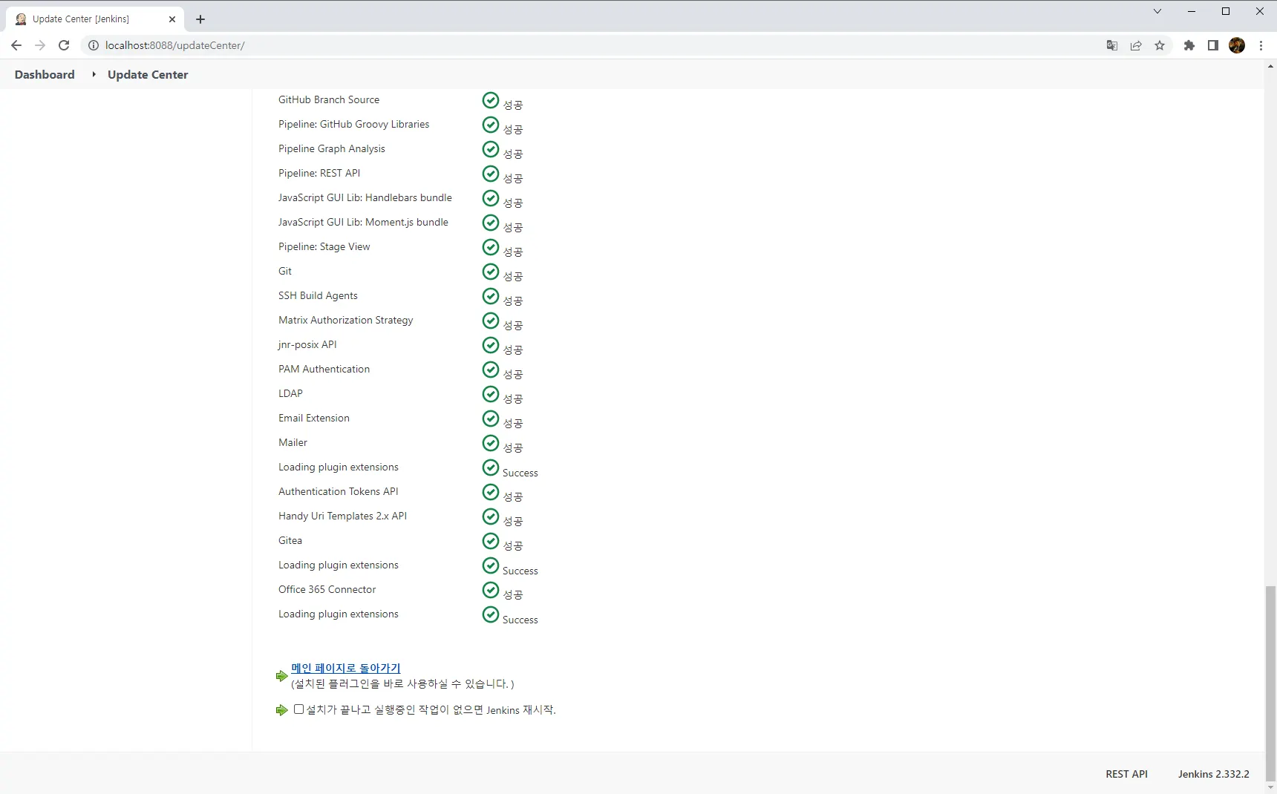Image resolution: width=1277 pixels, height=794 pixels.
Task: Open a new browser tab
Action: point(200,19)
